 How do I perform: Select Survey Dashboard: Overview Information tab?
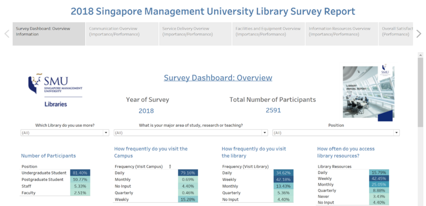tap(49, 34)
